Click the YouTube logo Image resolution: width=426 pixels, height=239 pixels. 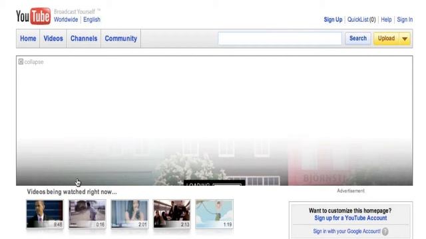33,16
